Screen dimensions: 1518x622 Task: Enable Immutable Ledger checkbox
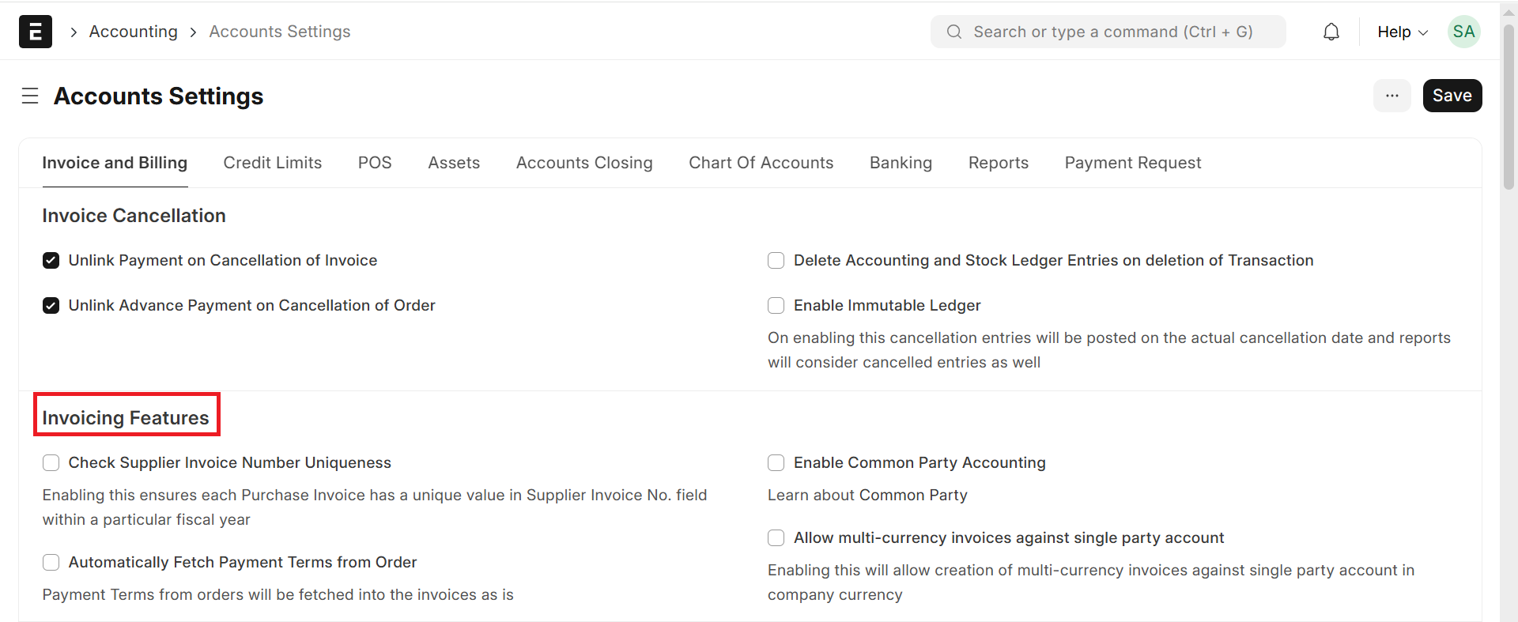click(776, 306)
